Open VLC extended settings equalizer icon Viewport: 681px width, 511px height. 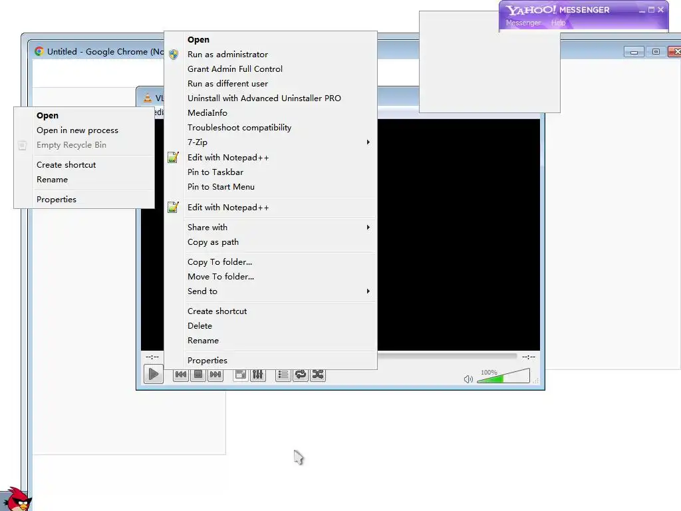click(257, 374)
